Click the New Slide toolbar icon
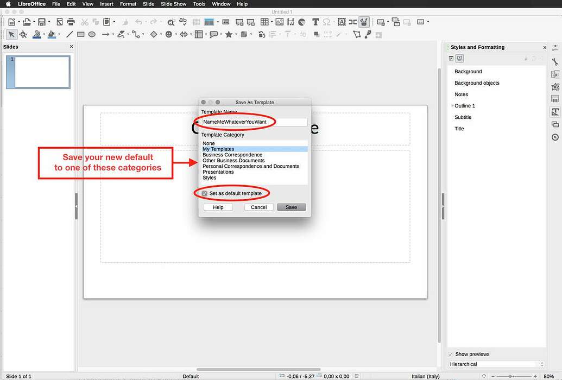 coord(381,22)
